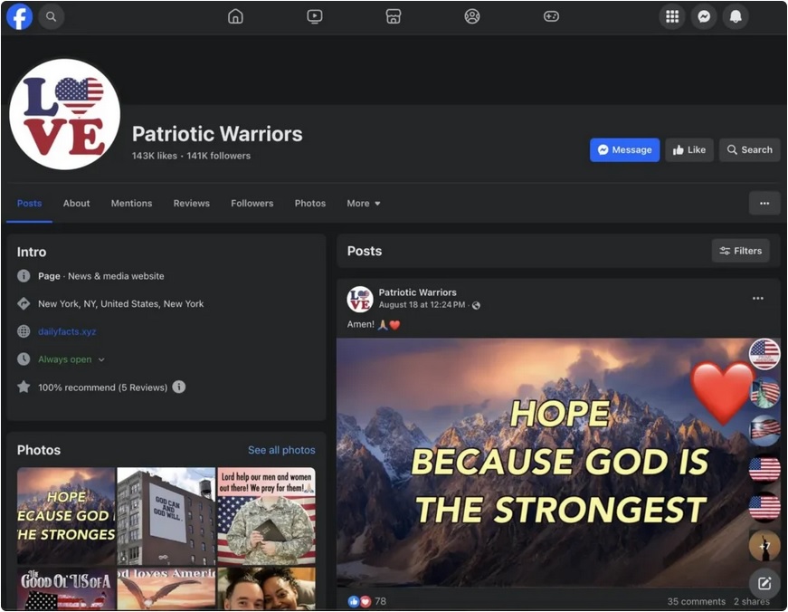Show notifications bell

(735, 16)
